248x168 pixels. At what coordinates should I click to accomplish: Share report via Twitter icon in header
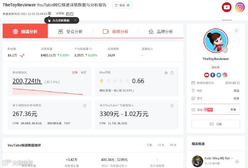click(x=72, y=14)
